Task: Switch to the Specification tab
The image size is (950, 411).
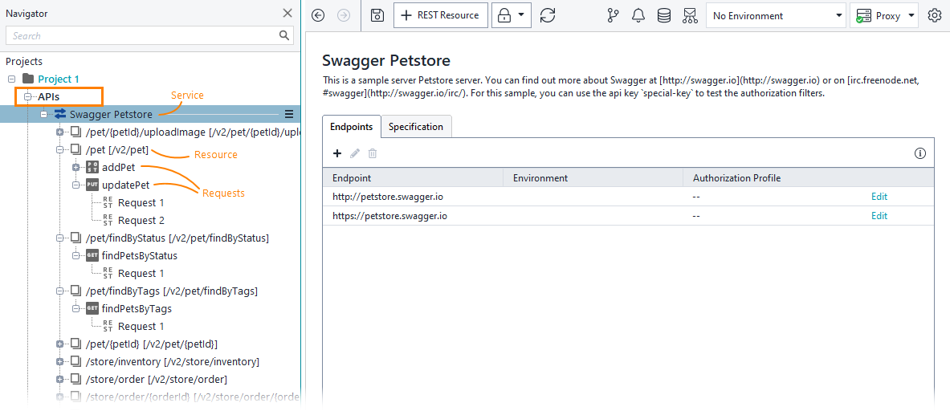Action: coord(416,127)
